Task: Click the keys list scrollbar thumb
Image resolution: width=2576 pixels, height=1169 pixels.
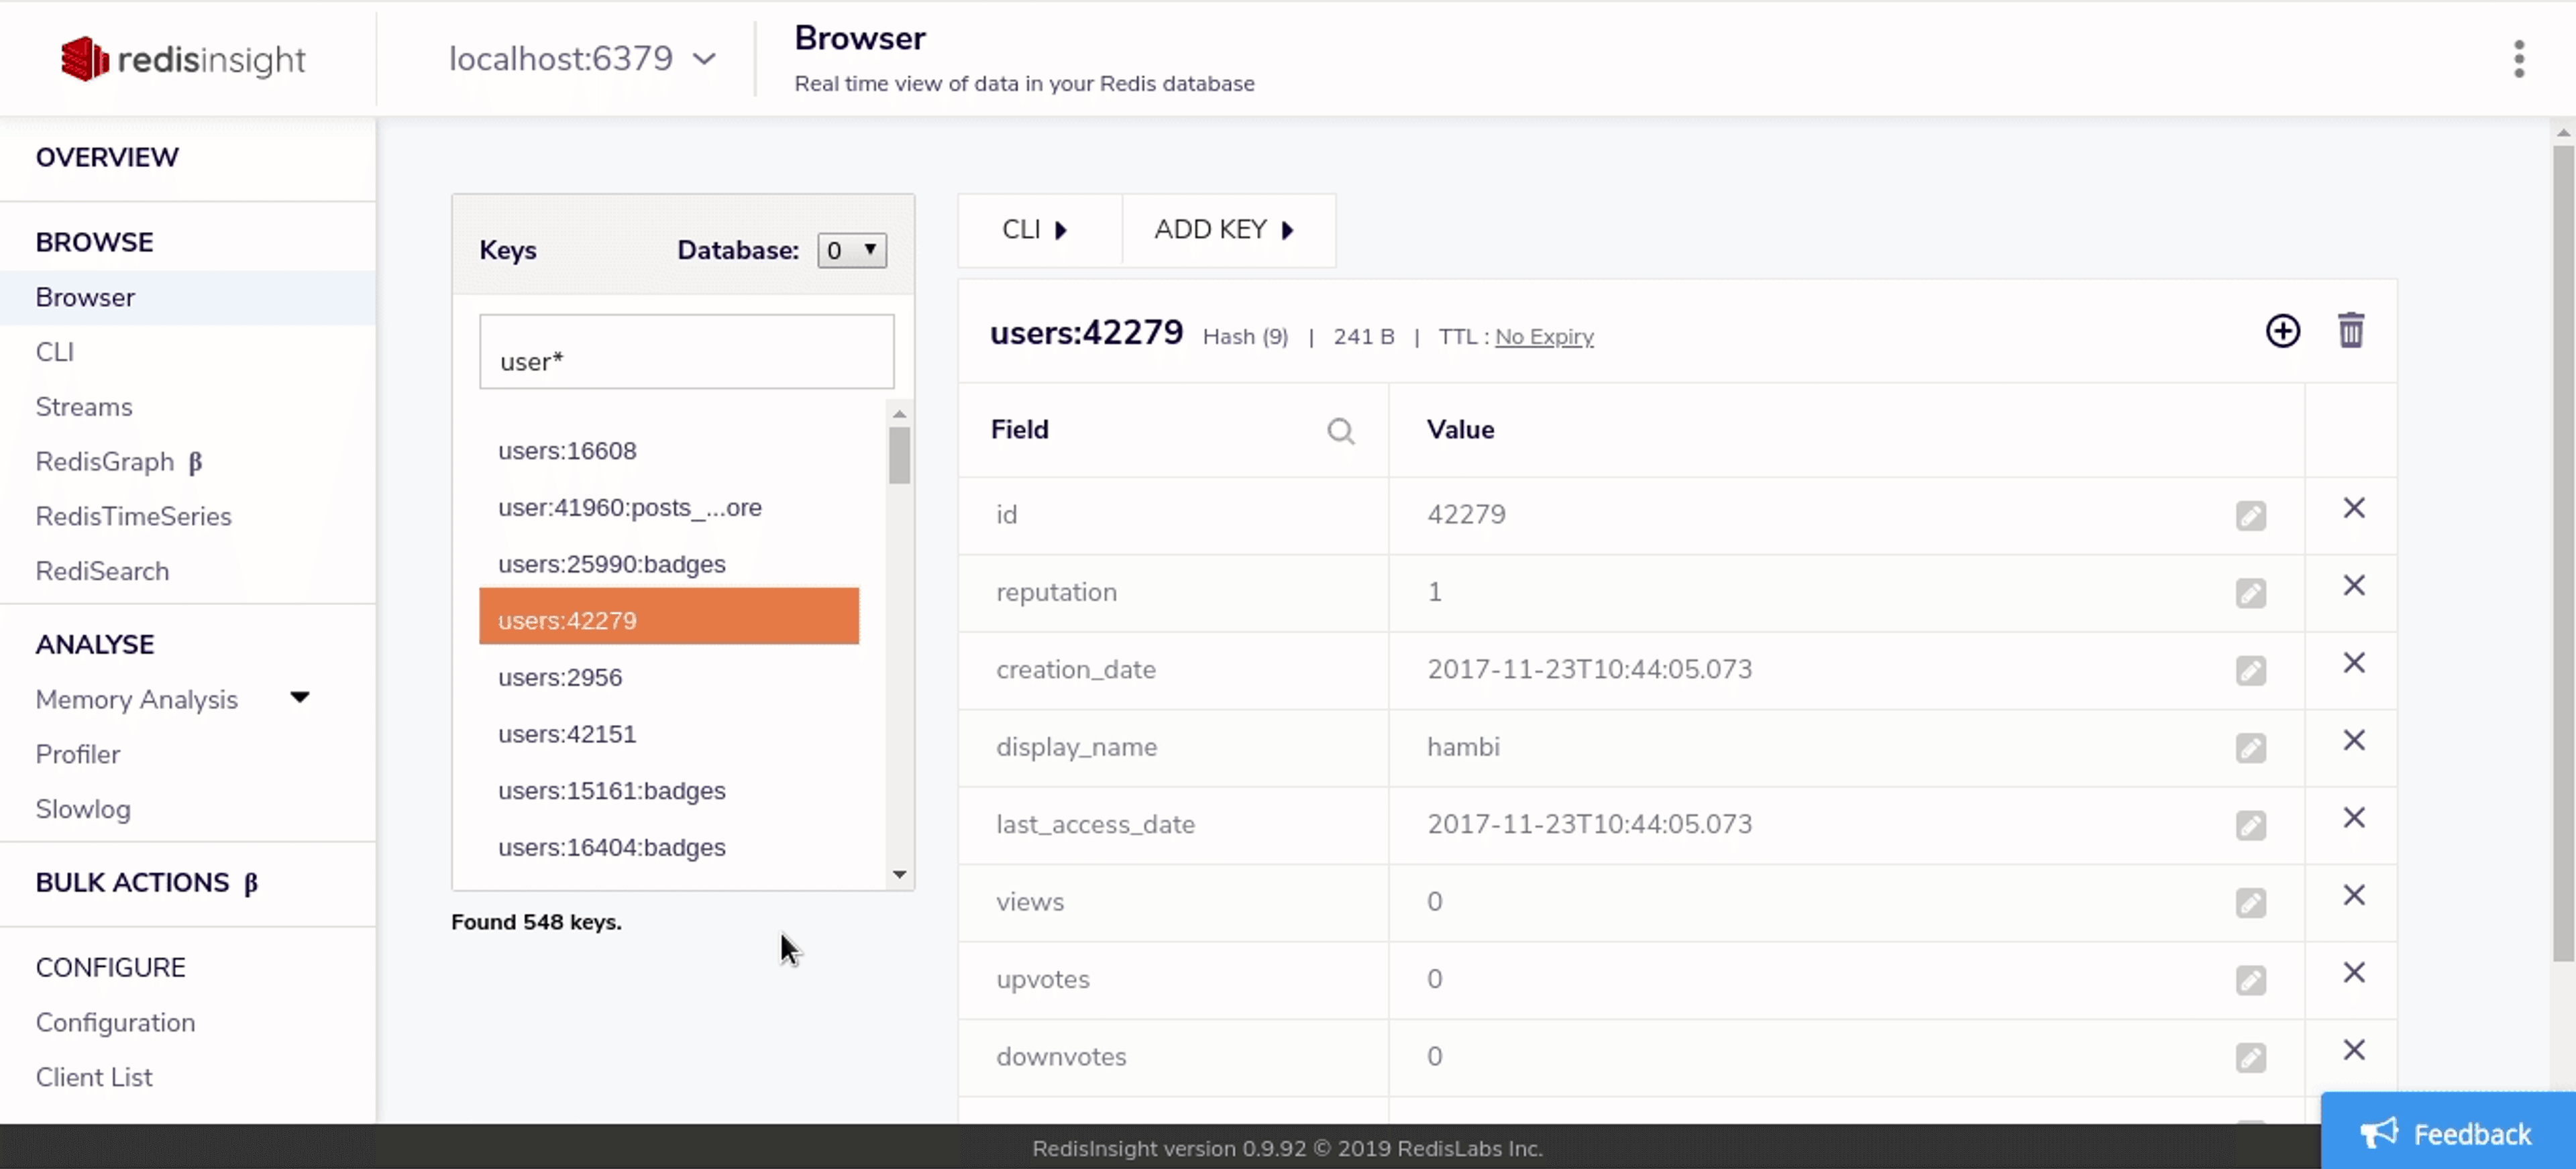Action: click(899, 455)
